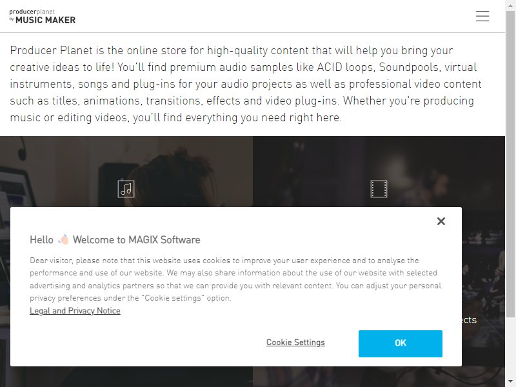This screenshot has width=516, height=387.
Task: Accept cookies with the OK button
Action: point(400,343)
